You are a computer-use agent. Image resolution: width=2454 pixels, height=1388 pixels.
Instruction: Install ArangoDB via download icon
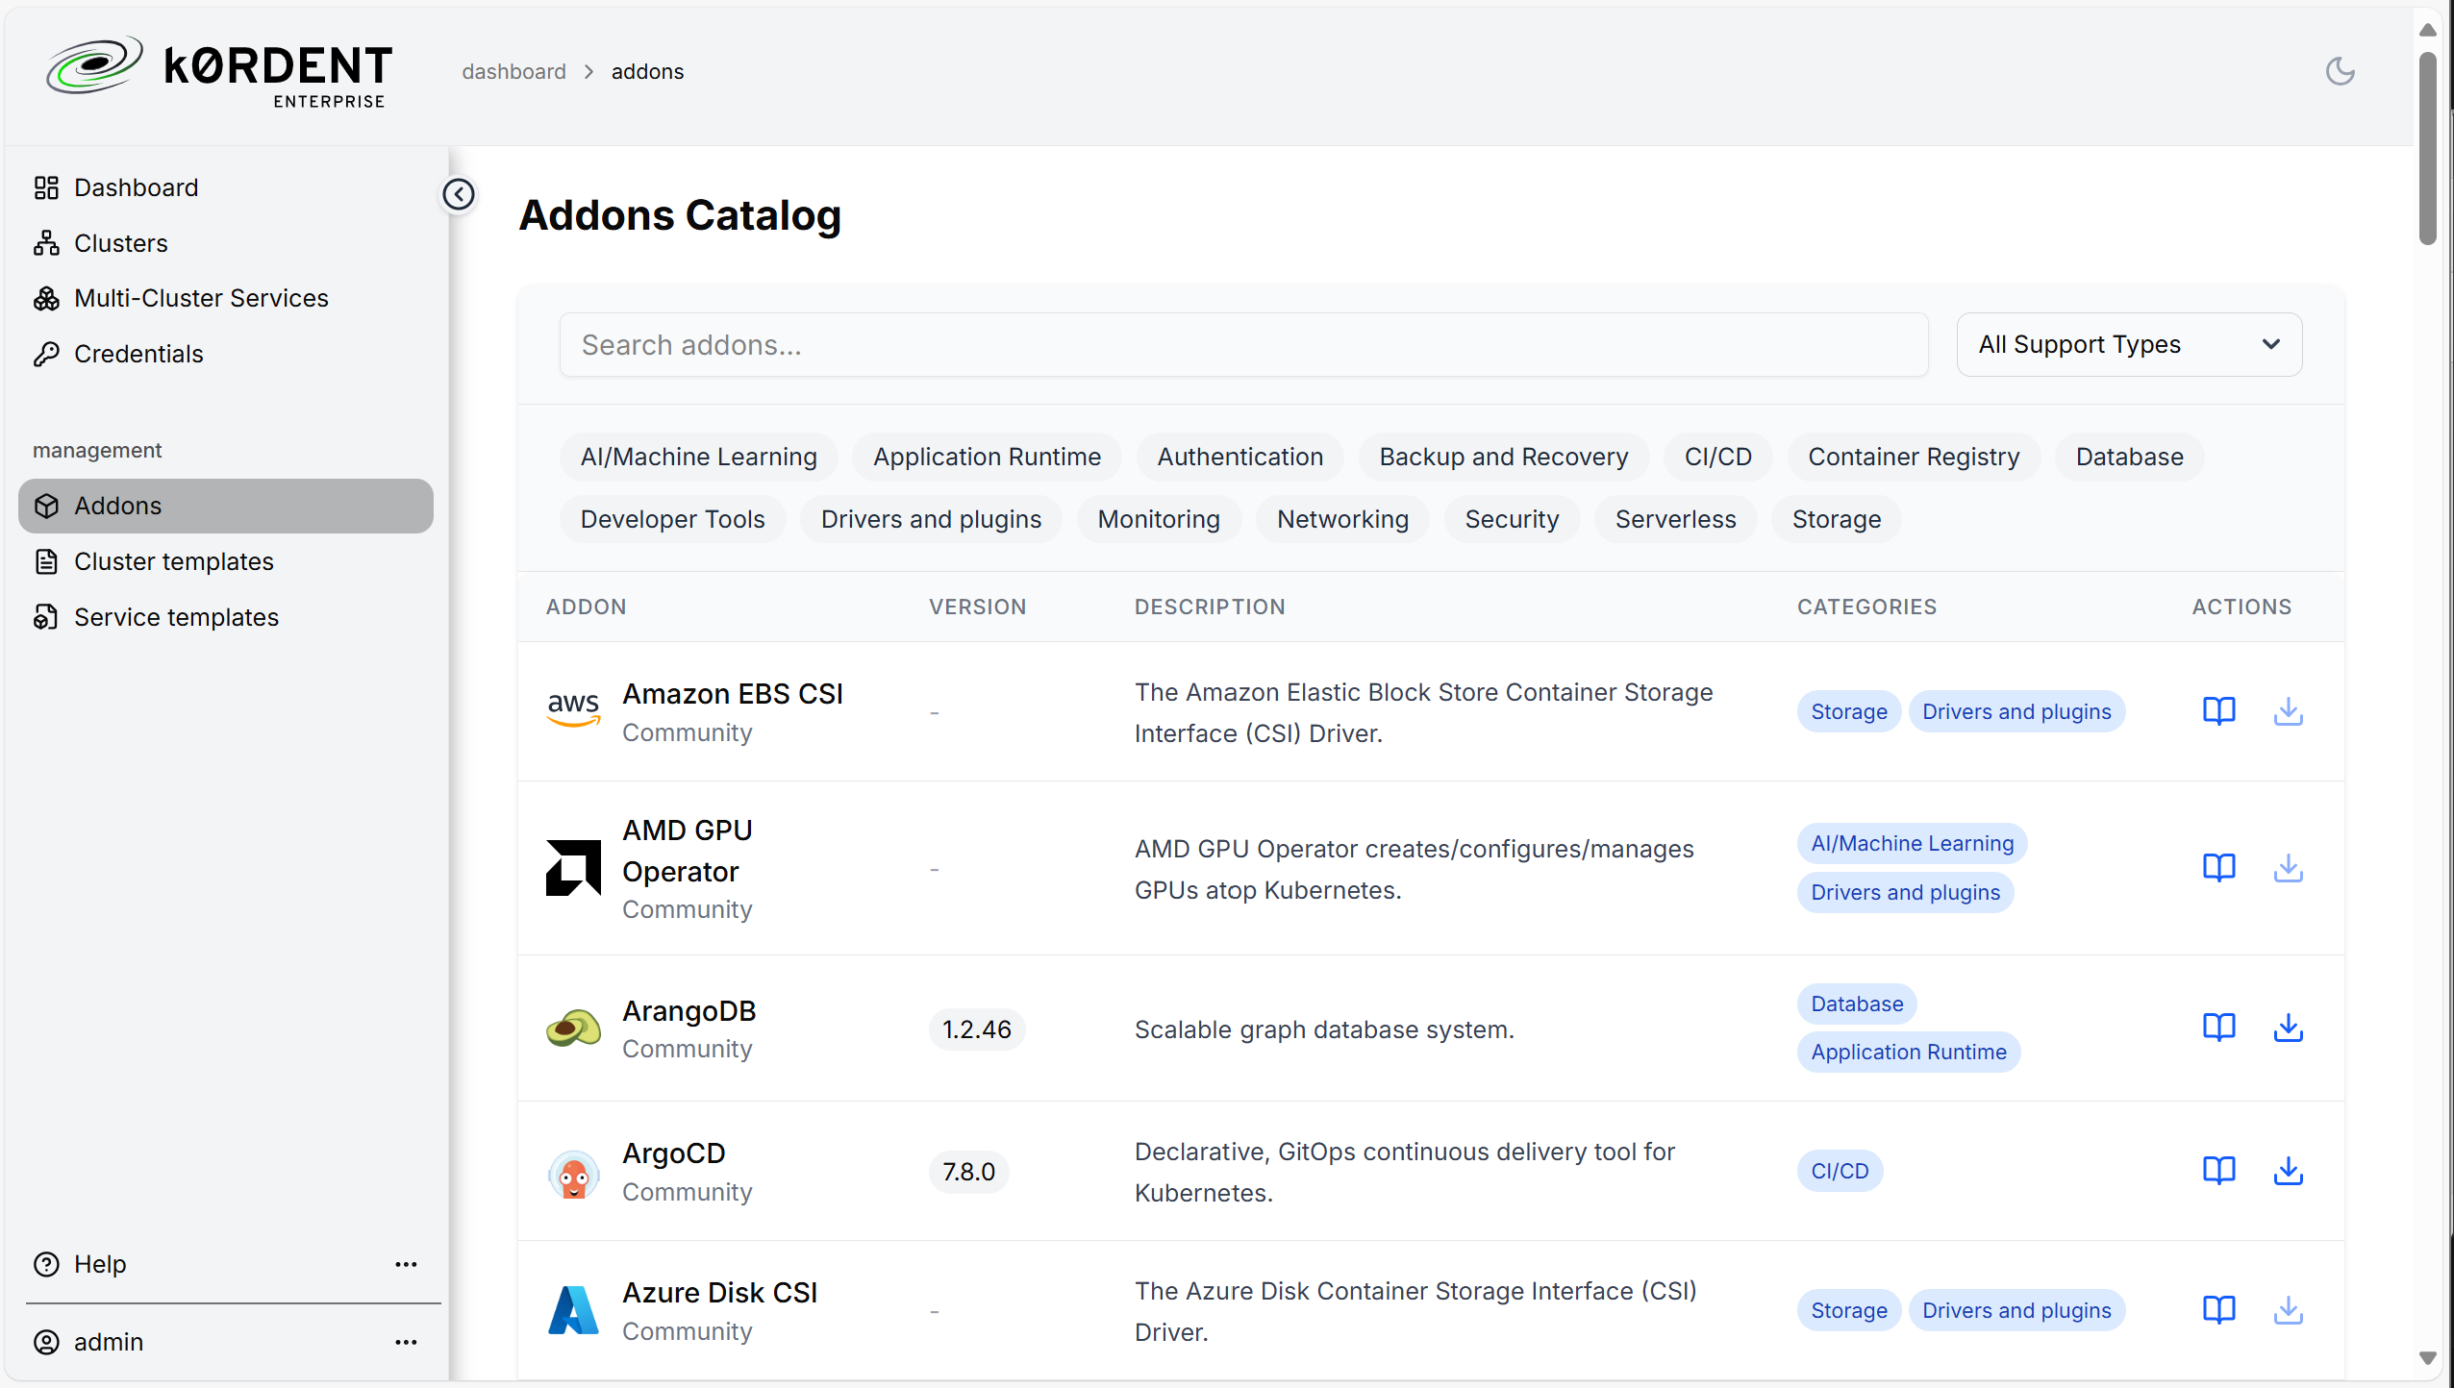click(x=2288, y=1028)
